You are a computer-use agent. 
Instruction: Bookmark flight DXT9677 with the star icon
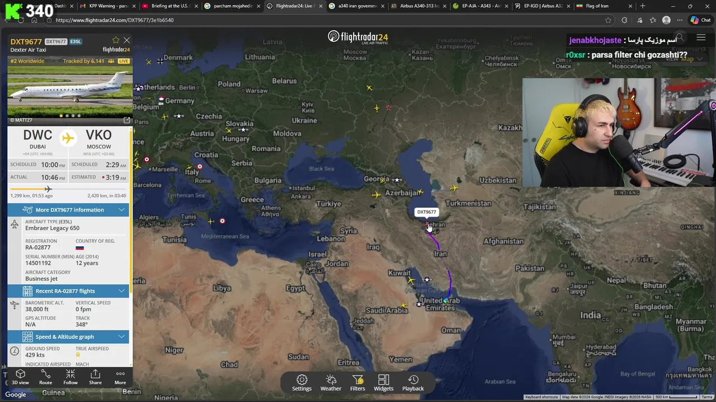point(116,40)
